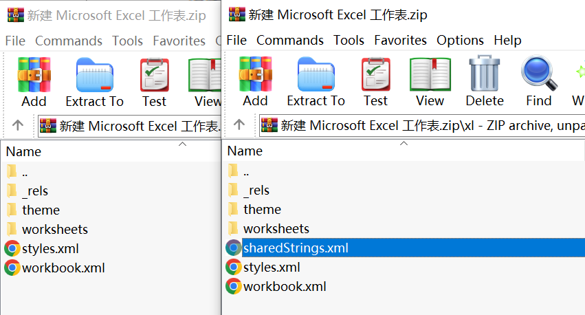The width and height of the screenshot is (585, 315).
Task: Open Tools menu in the left window
Action: (x=128, y=41)
